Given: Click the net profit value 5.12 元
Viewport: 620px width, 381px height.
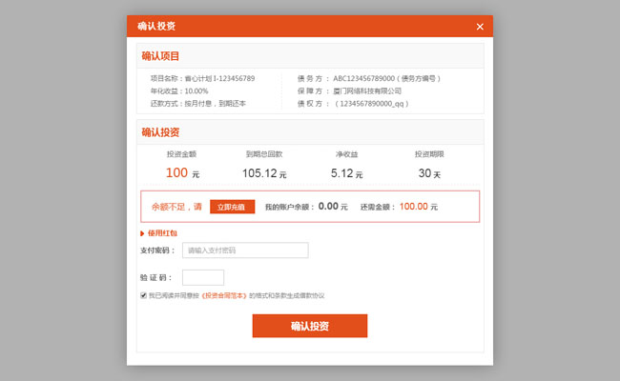Looking at the screenshot, I should tap(346, 173).
